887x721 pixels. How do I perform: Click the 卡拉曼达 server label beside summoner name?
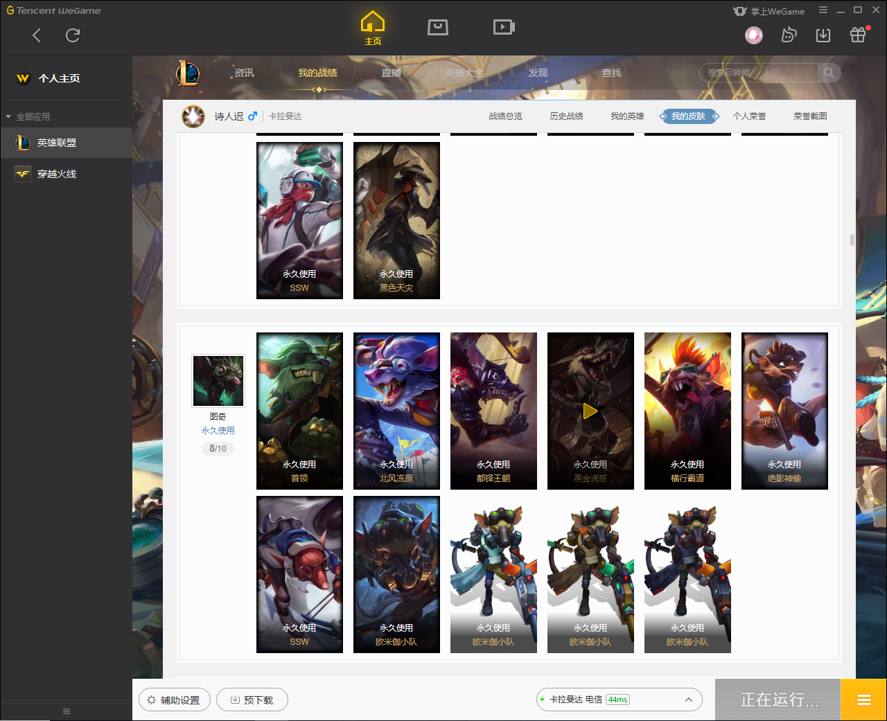point(286,116)
